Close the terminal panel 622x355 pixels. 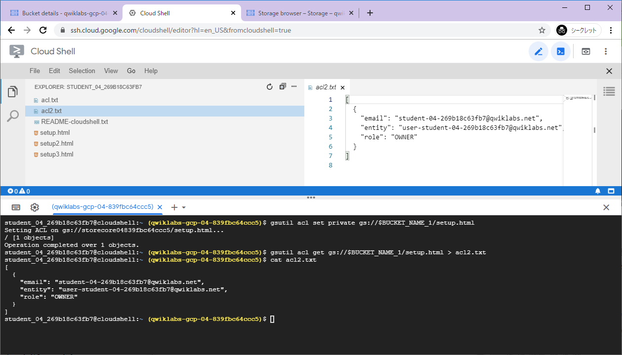click(x=606, y=207)
